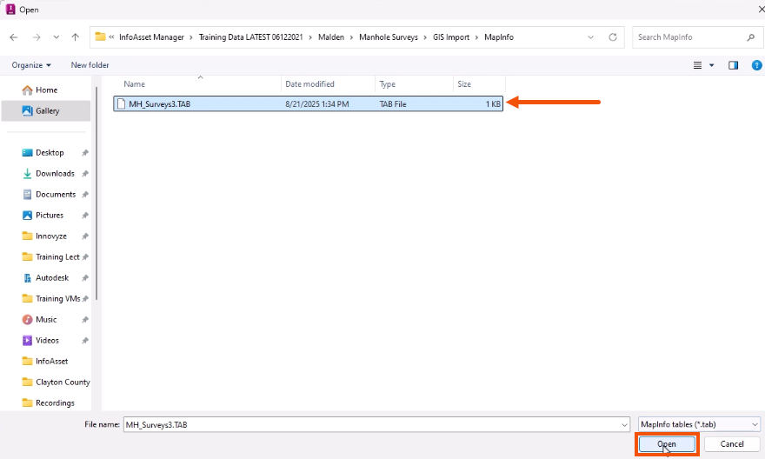Cancel the Open dialog
This screenshot has height=459, width=765.
tap(732, 444)
